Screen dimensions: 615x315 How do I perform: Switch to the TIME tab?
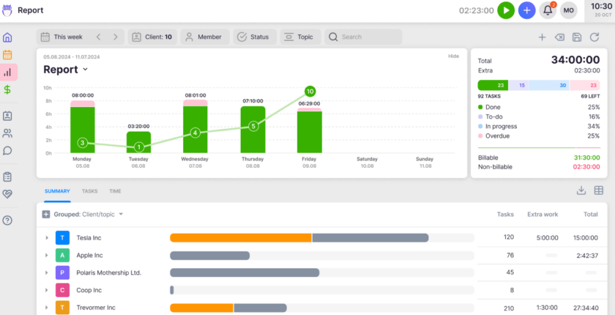115,191
